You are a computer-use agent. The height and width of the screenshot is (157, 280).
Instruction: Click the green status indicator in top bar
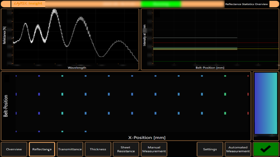click(161, 4)
